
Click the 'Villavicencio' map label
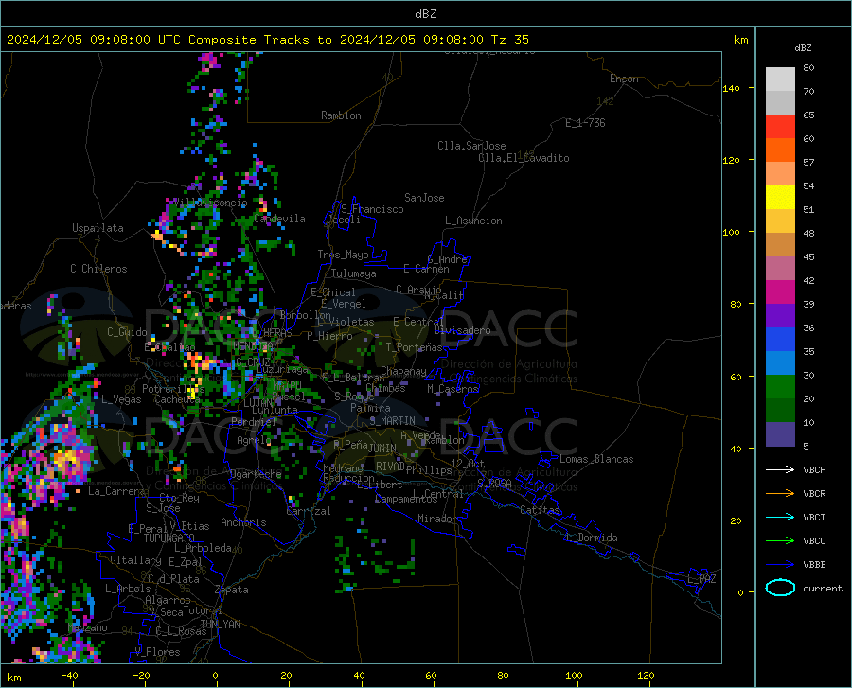[210, 203]
